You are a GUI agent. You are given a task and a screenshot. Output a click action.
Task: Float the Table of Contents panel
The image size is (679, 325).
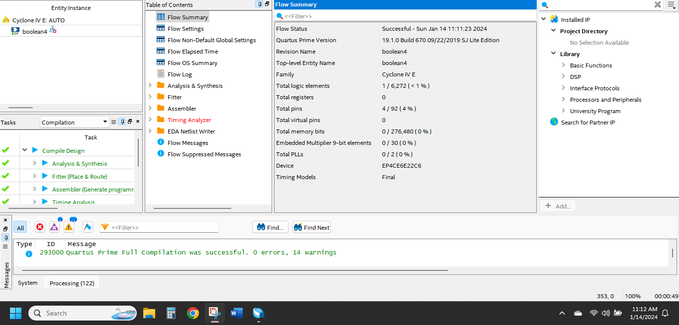[267, 4]
